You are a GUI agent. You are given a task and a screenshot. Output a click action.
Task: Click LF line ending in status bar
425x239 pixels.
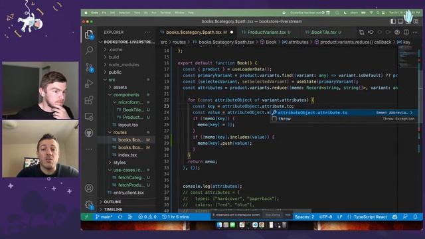(339, 217)
